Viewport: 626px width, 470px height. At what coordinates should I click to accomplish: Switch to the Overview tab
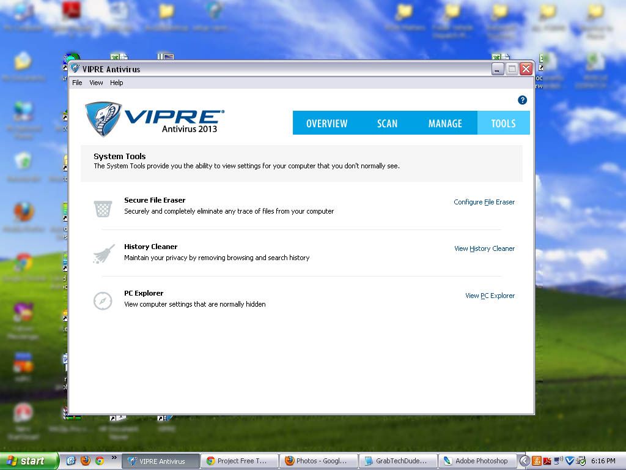tap(326, 123)
